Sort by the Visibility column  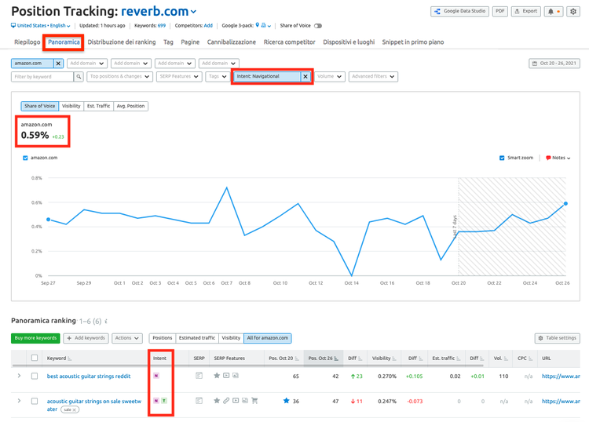click(x=394, y=358)
